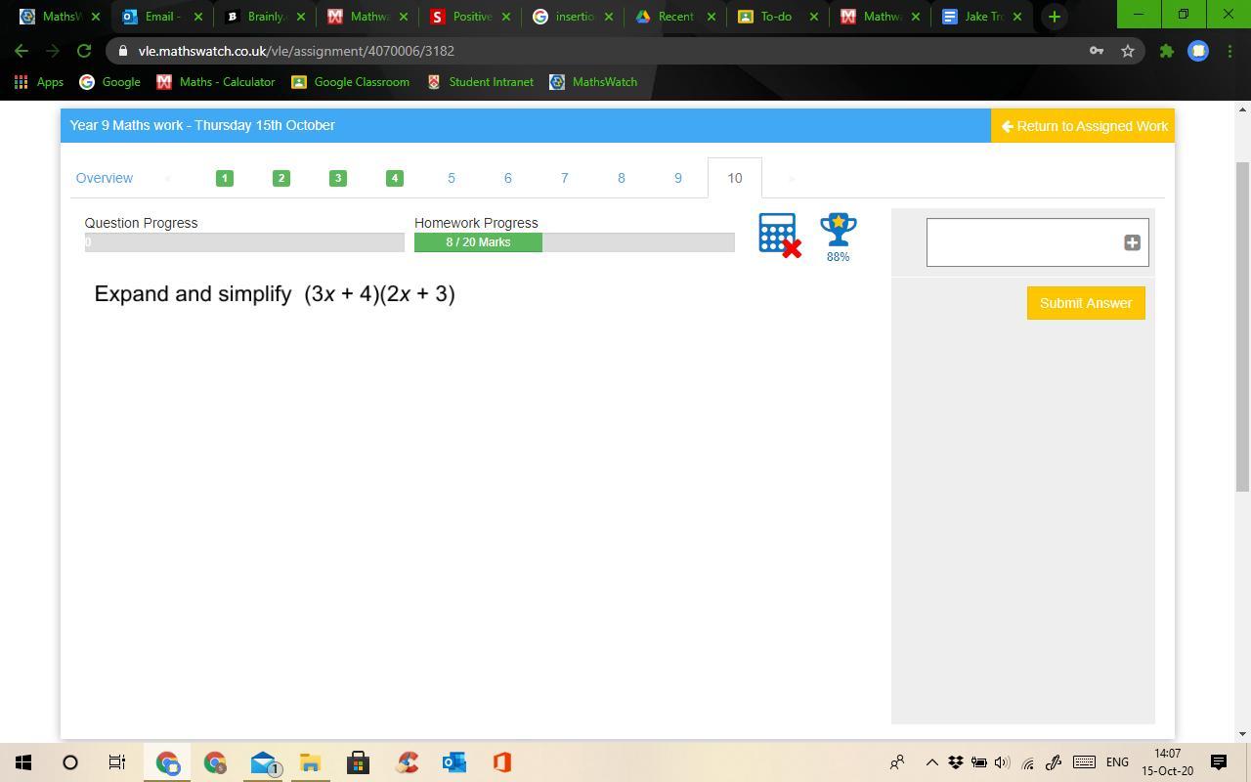
Task: Reload the MathsWatch page
Action: pyautogui.click(x=84, y=51)
